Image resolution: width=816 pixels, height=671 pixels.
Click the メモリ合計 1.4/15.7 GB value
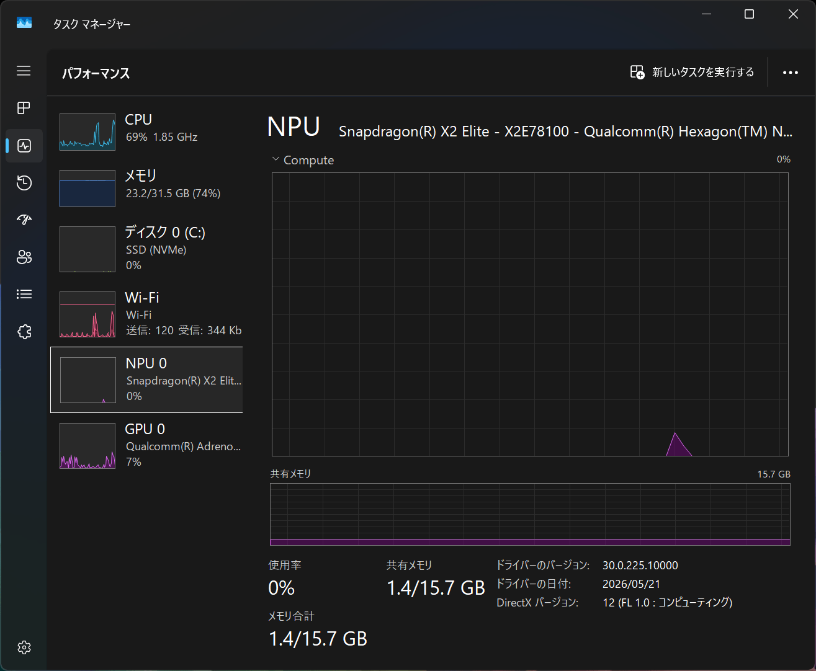318,639
